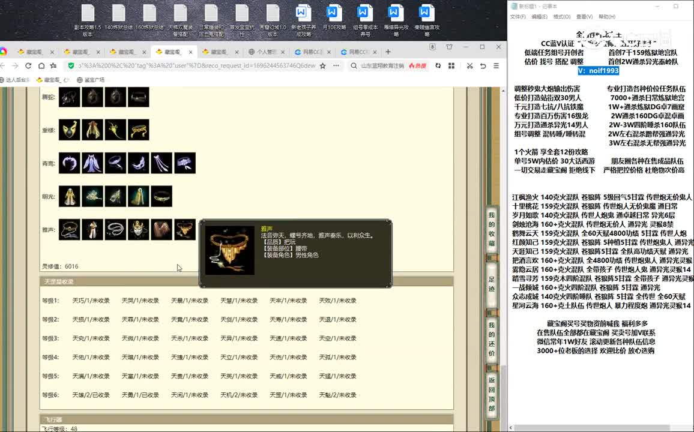Select the gold belt icon in 重楼 row
The height and width of the screenshot is (432, 694).
pos(139,130)
